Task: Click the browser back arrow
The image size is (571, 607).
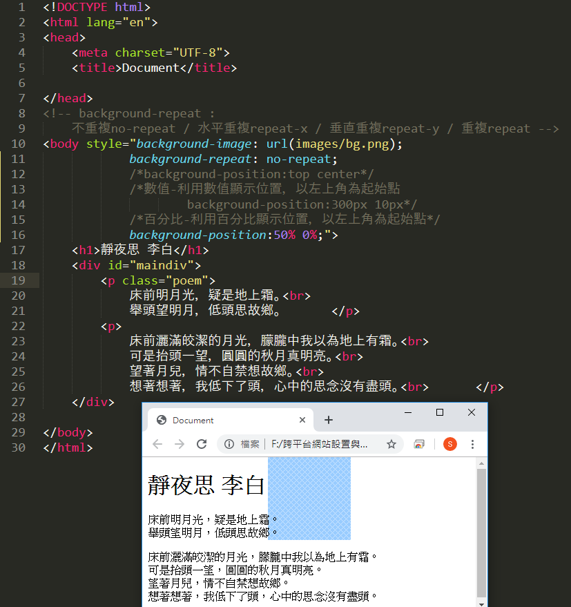Action: [157, 444]
